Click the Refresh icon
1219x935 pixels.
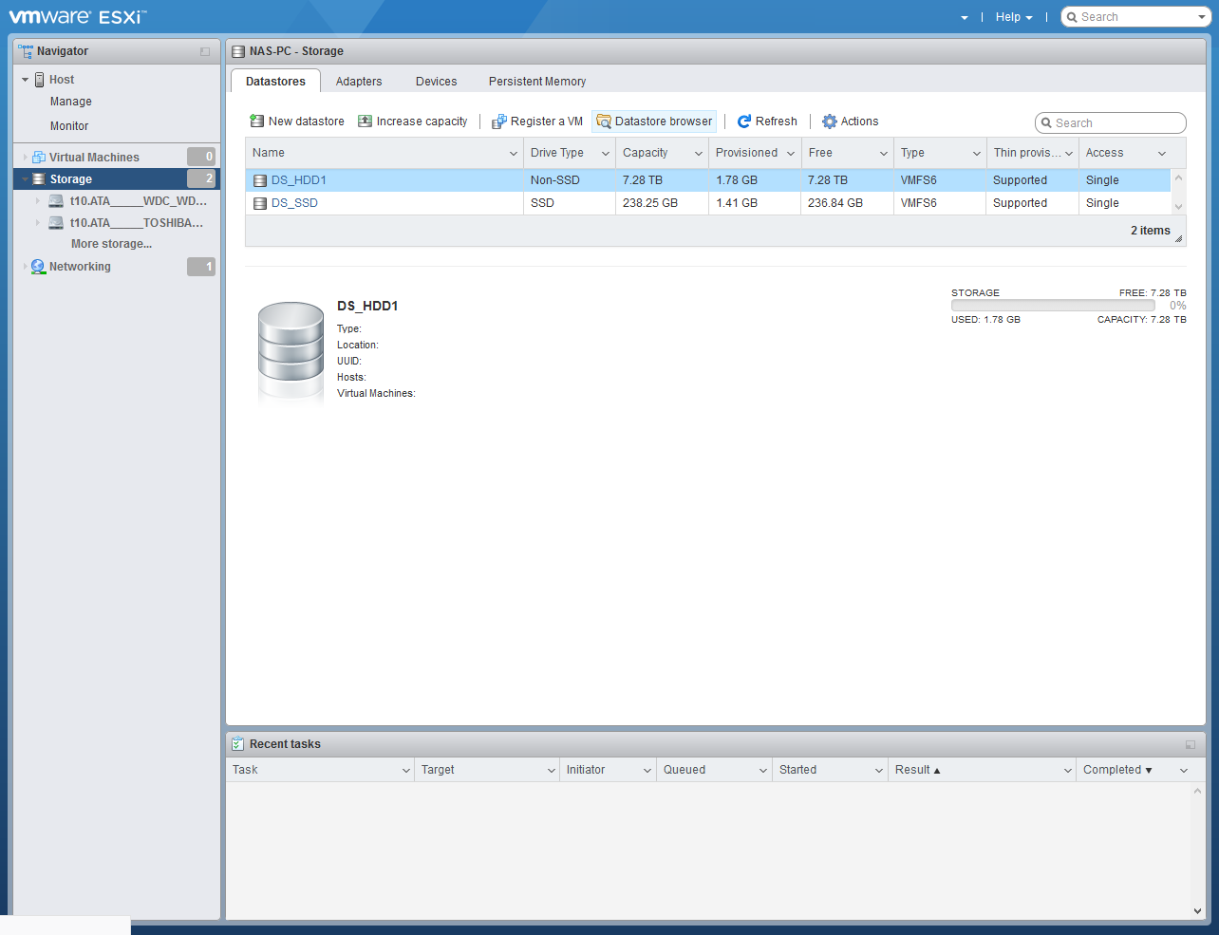click(744, 122)
